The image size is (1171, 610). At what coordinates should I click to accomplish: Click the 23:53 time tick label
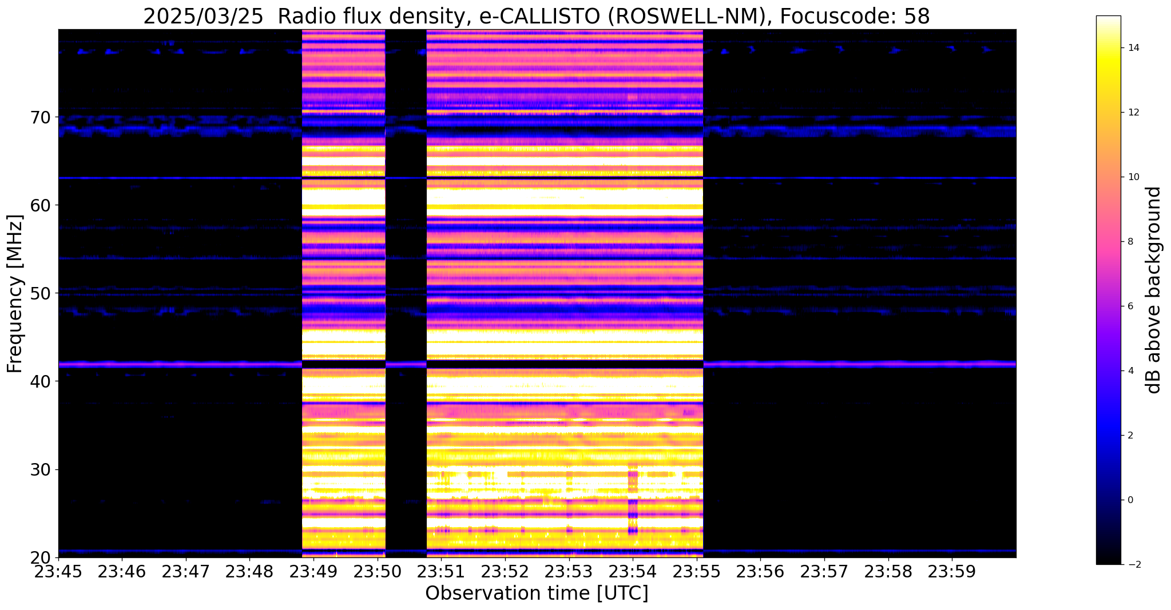coord(569,571)
